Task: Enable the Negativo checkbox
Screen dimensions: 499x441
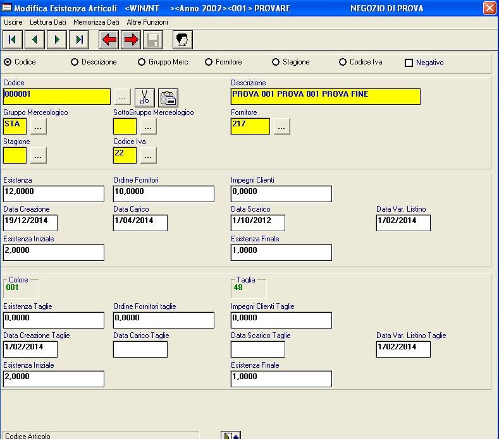Action: click(409, 63)
